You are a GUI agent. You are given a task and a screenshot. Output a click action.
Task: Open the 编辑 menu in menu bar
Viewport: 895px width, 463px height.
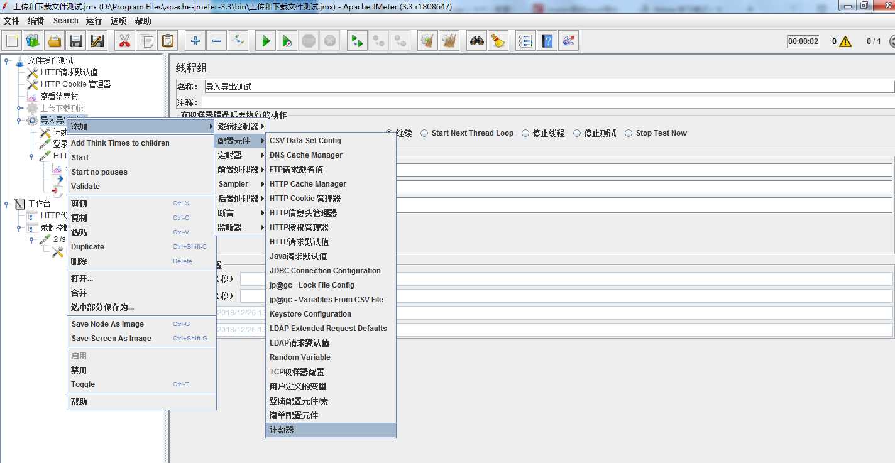[x=36, y=21]
